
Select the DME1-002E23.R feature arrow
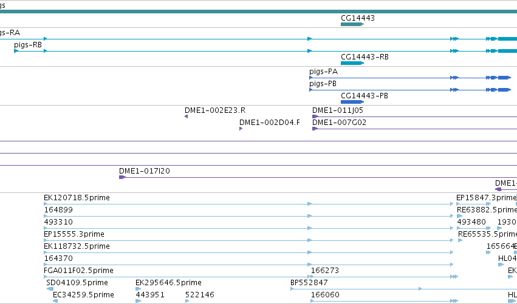187,117
